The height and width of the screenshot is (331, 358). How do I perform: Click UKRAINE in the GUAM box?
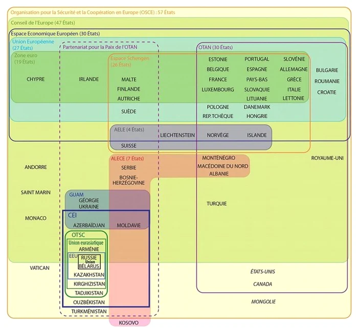click(x=89, y=207)
